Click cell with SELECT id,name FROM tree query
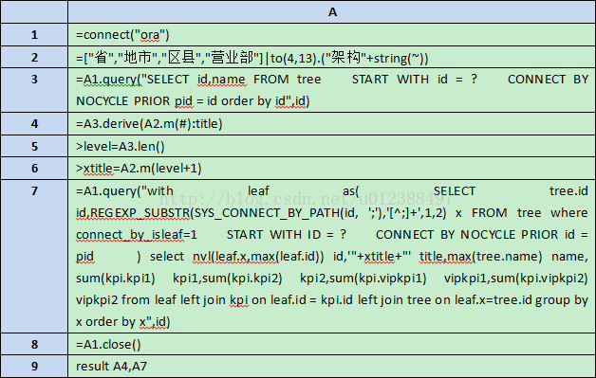 [x=332, y=90]
